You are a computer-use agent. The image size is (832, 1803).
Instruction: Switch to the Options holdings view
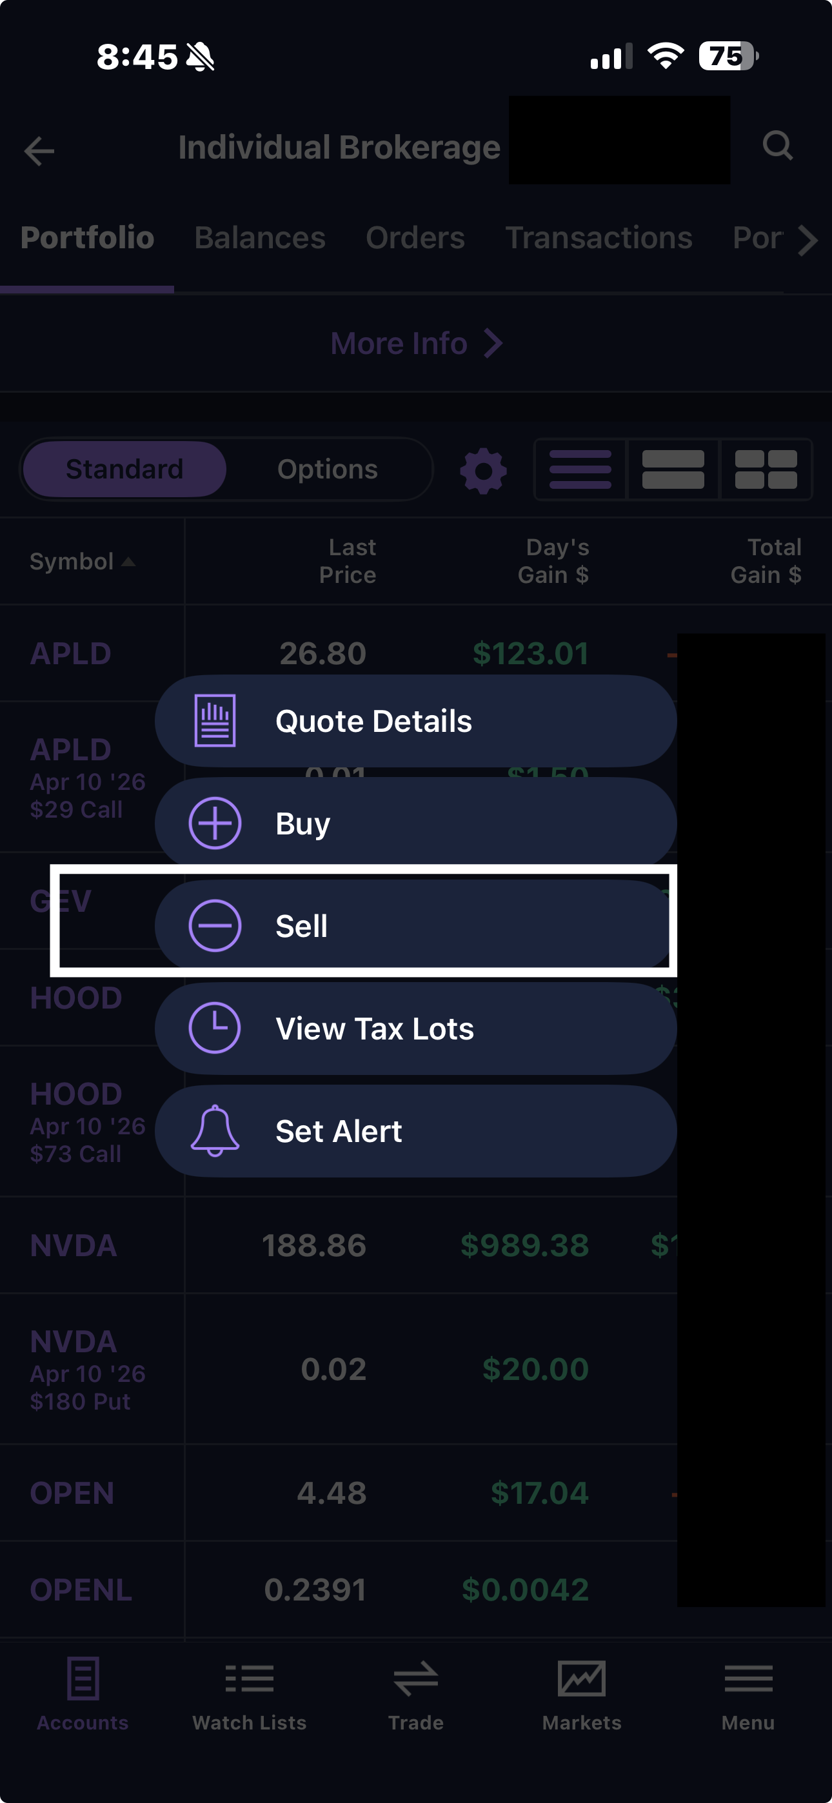point(326,469)
